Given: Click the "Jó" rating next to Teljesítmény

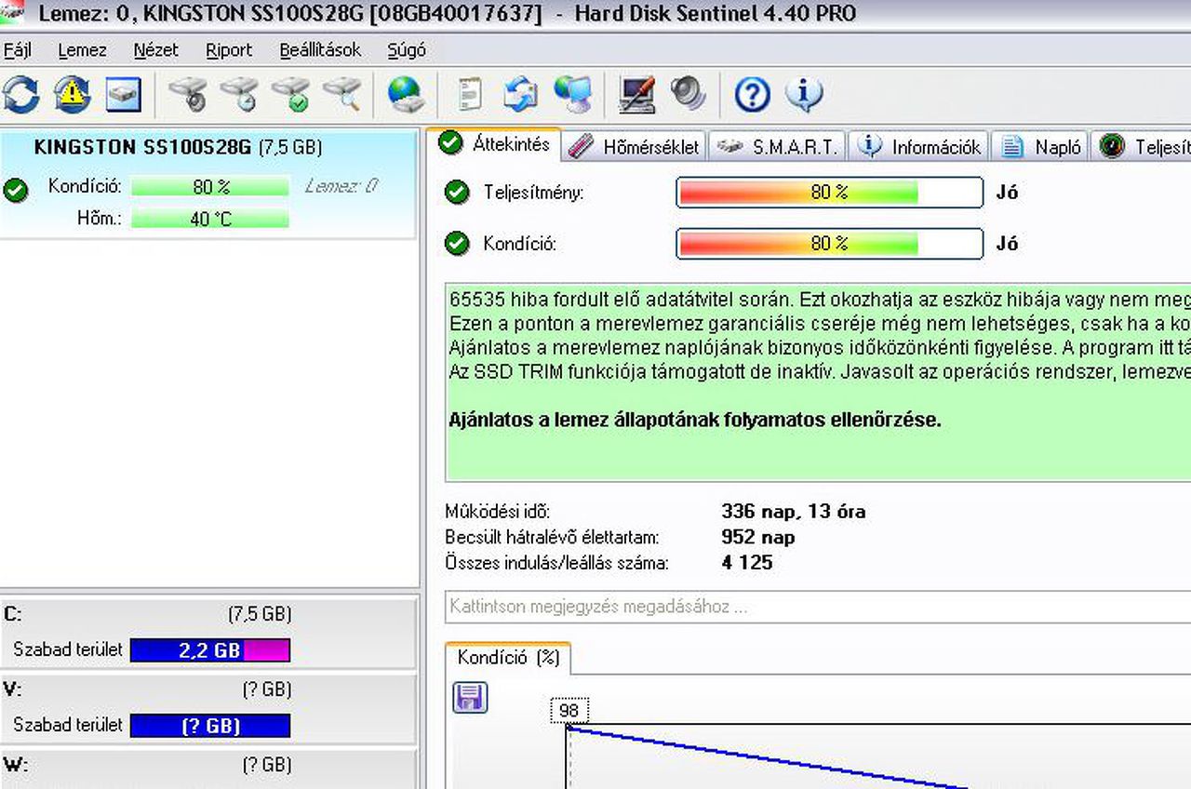Looking at the screenshot, I should click(x=1007, y=193).
